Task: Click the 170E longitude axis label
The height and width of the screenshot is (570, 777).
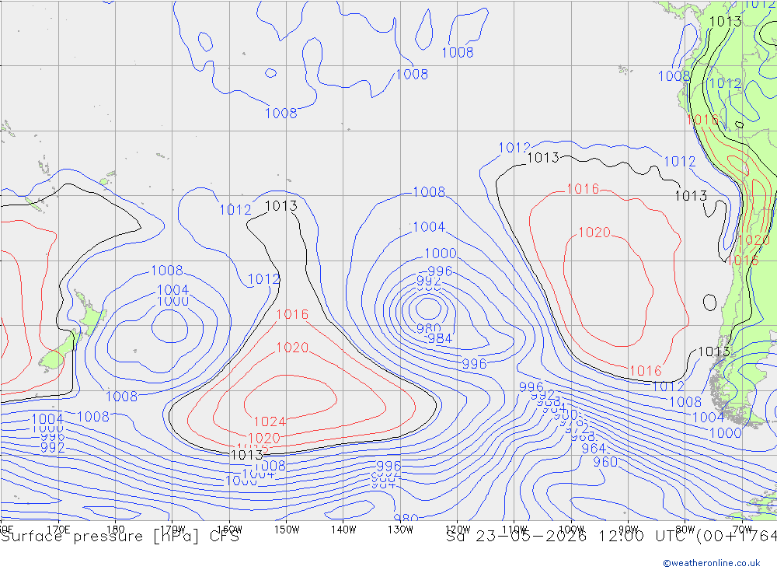Action: (58, 530)
